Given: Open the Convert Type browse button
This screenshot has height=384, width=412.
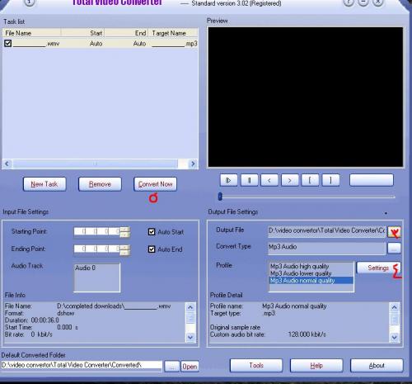Looking at the screenshot, I should coord(394,248).
